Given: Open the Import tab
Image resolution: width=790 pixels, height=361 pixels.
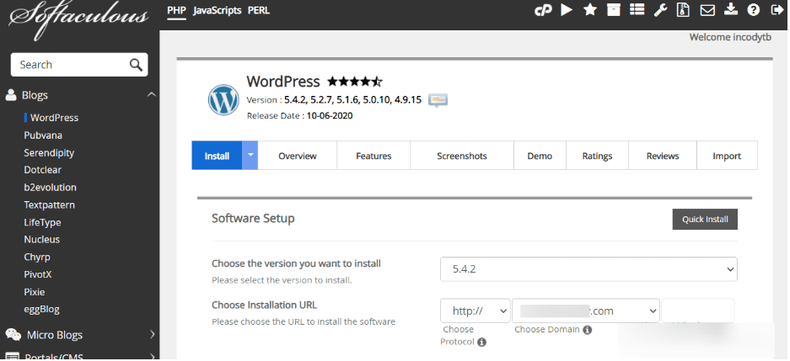Looking at the screenshot, I should (x=727, y=156).
